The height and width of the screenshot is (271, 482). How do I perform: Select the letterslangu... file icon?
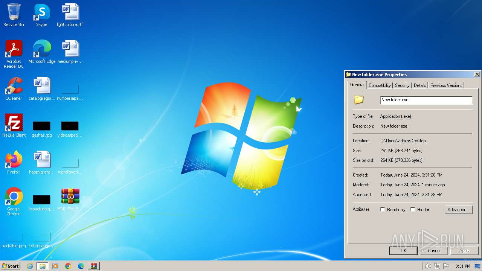(42, 241)
